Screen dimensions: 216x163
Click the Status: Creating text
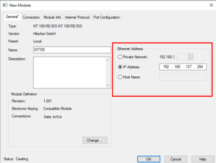16,159
